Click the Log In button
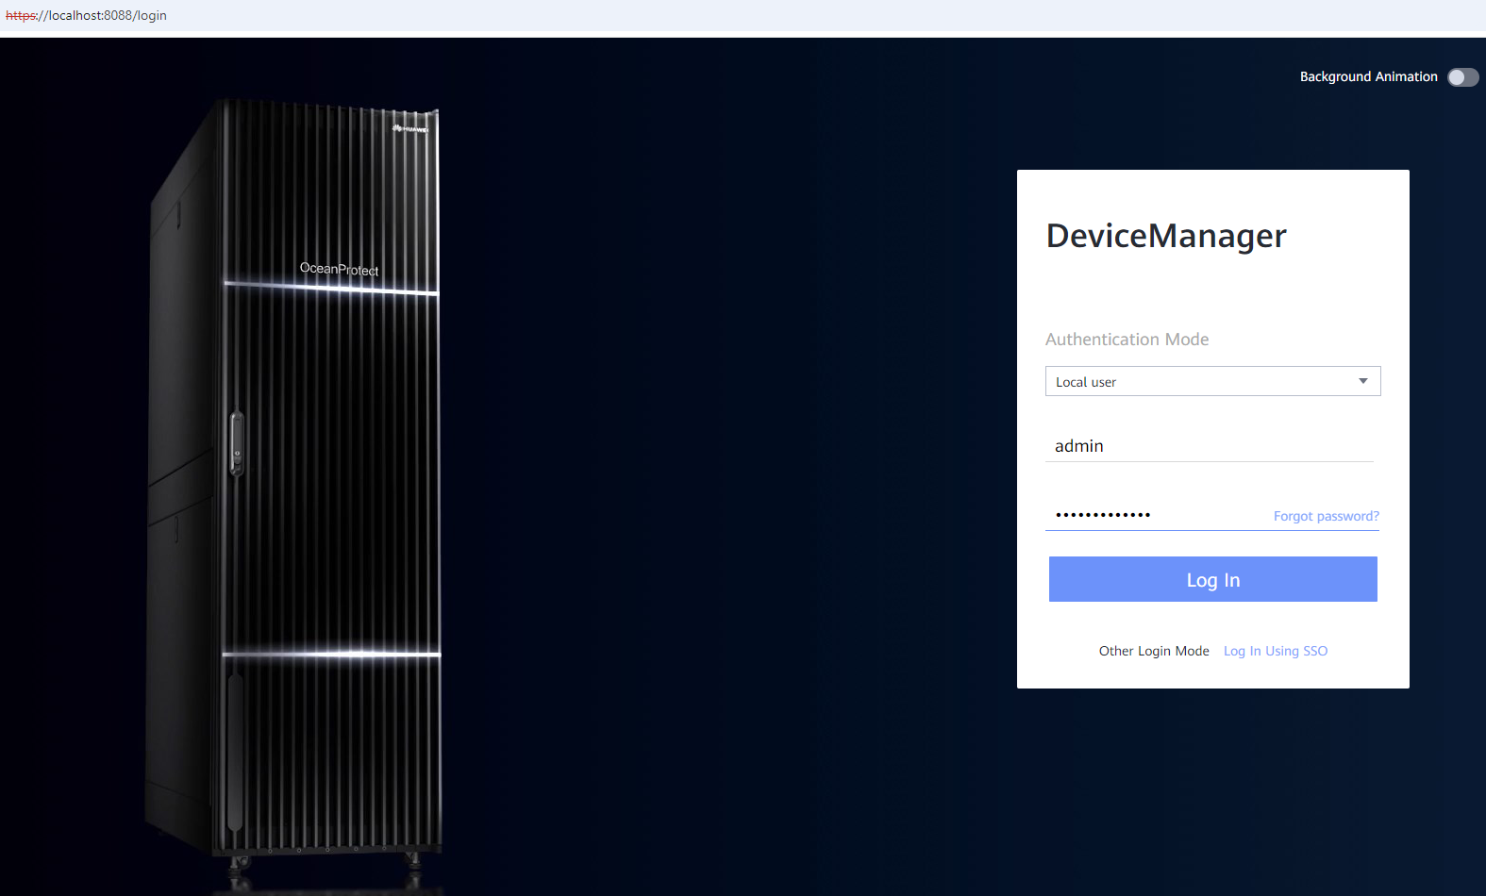 [x=1212, y=579]
